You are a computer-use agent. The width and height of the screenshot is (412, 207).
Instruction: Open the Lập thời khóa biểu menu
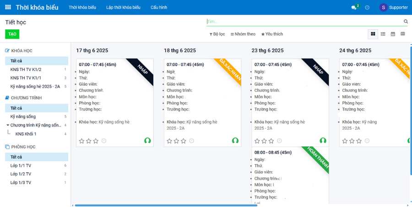(x=123, y=7)
